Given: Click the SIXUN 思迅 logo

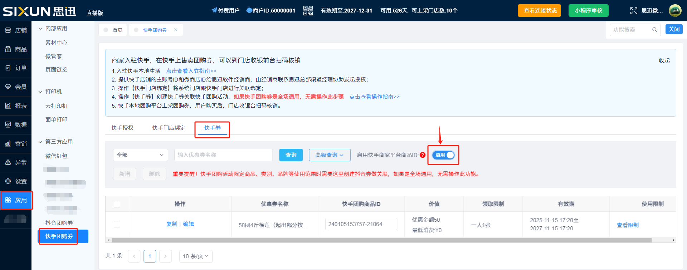Looking at the screenshot, I should (x=39, y=11).
